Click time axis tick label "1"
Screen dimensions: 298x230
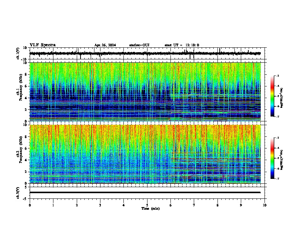[53, 205]
